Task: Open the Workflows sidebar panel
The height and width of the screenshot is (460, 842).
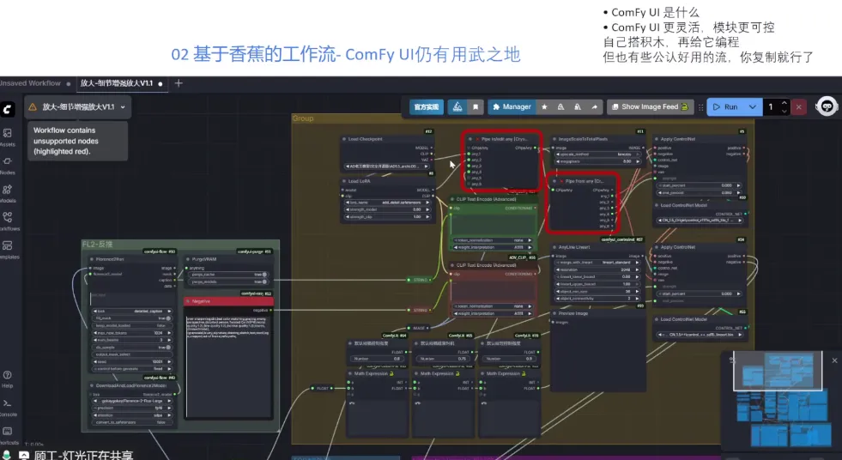Action: pyautogui.click(x=8, y=221)
